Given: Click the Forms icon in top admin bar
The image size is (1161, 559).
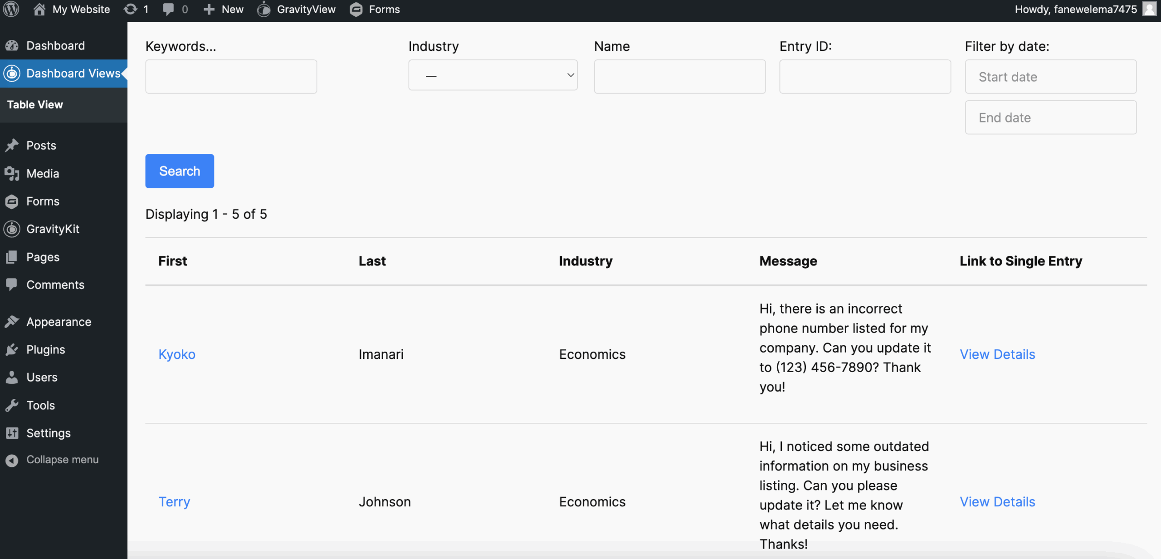Looking at the screenshot, I should click(x=356, y=9).
